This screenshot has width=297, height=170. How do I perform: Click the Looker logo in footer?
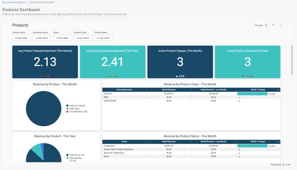[286, 165]
